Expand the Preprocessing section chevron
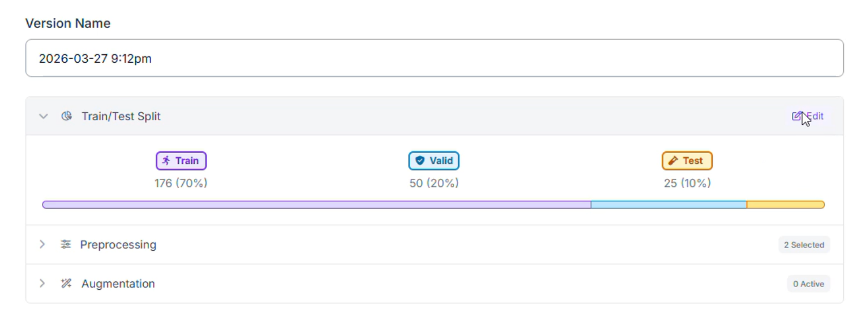Viewport: 856px width, 314px height. pyautogui.click(x=42, y=244)
